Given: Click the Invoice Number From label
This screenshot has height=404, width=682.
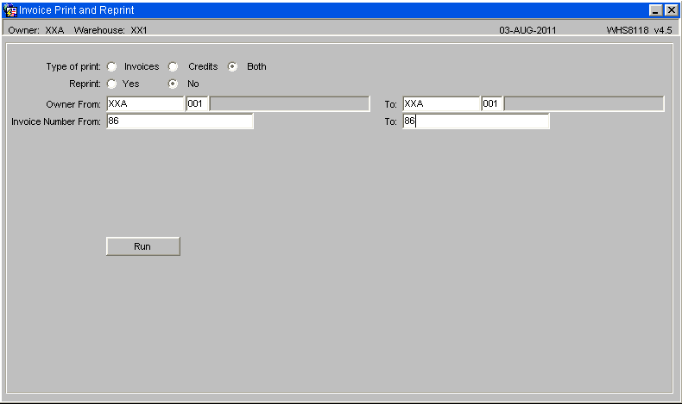Looking at the screenshot, I should [x=56, y=121].
